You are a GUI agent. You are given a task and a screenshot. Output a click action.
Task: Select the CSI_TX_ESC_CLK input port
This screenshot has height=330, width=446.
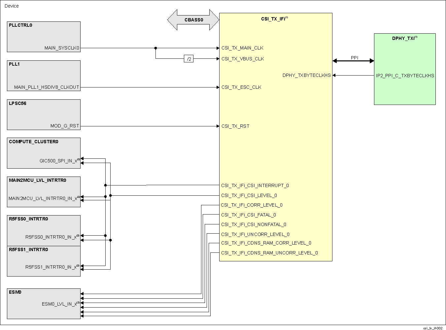click(241, 87)
